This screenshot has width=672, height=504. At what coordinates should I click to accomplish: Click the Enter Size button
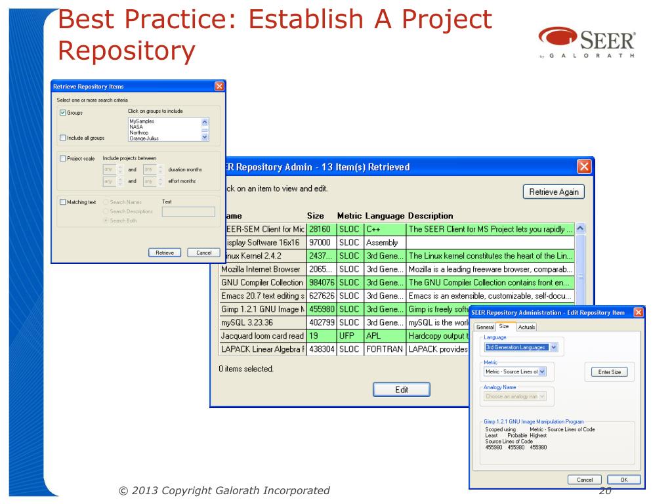[610, 372]
